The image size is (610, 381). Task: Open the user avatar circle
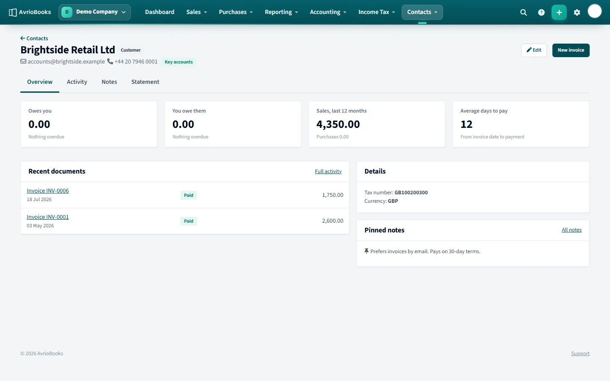tap(595, 11)
